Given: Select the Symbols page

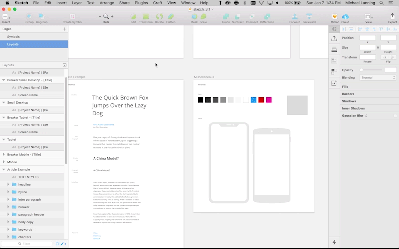Looking at the screenshot, I should pyautogui.click(x=34, y=37).
